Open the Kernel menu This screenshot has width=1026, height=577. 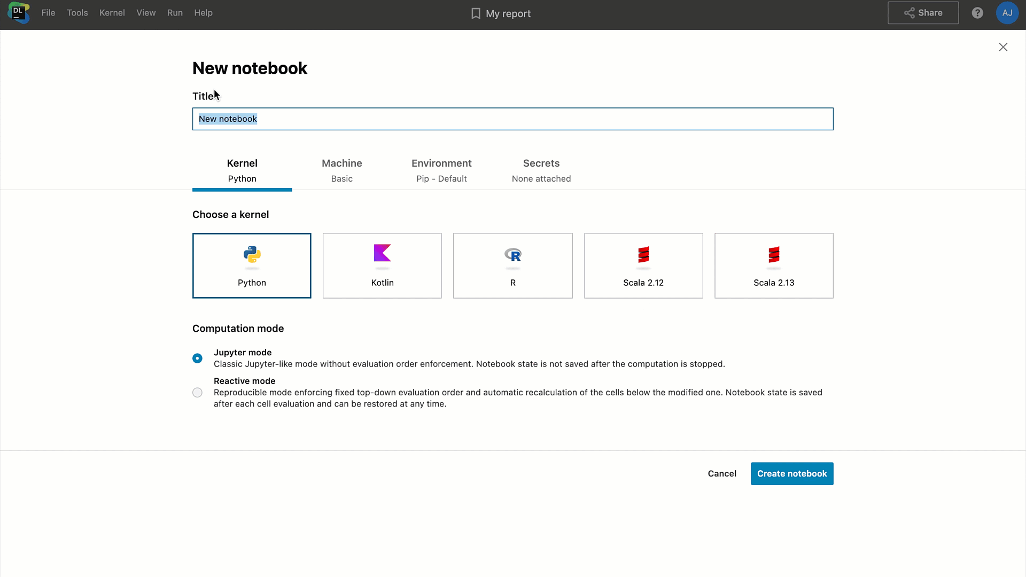pos(112,12)
